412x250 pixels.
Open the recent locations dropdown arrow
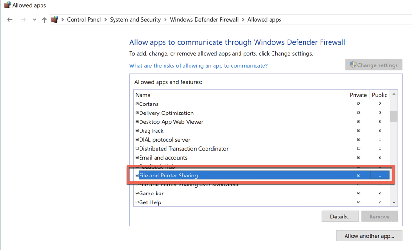pyautogui.click(x=35, y=20)
